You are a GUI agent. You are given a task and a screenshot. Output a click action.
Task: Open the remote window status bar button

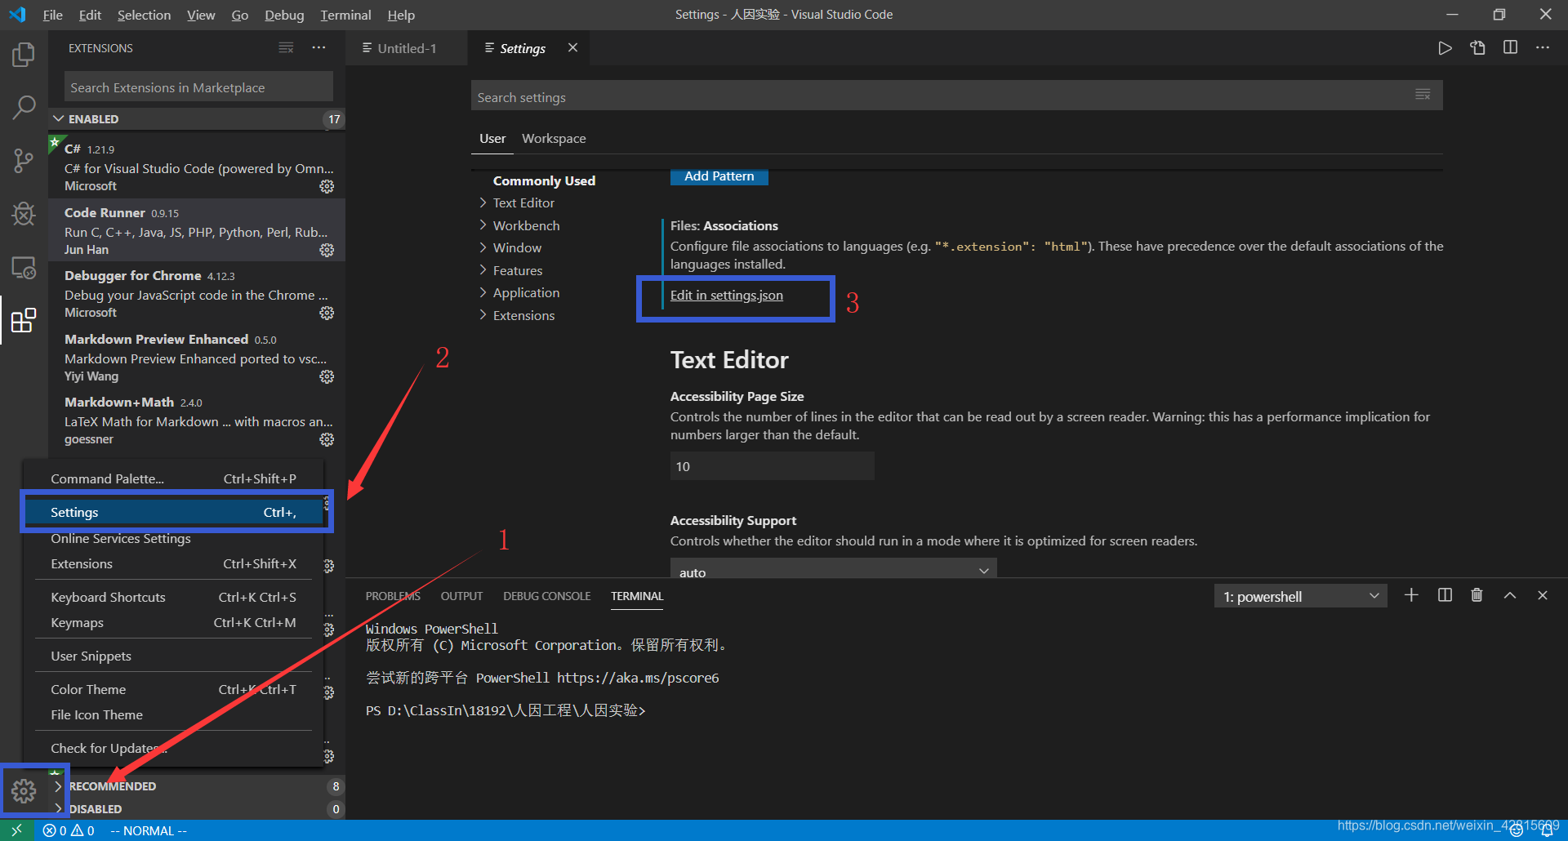(16, 830)
